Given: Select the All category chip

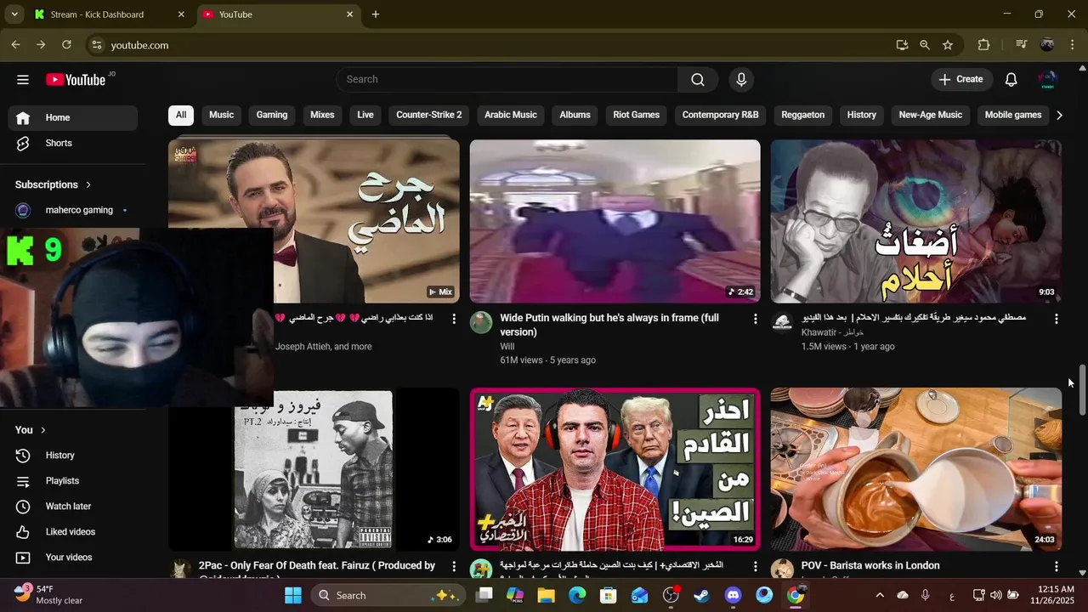Looking at the screenshot, I should pyautogui.click(x=181, y=115).
